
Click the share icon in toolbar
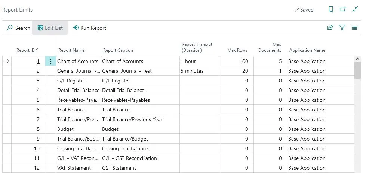pos(330,28)
